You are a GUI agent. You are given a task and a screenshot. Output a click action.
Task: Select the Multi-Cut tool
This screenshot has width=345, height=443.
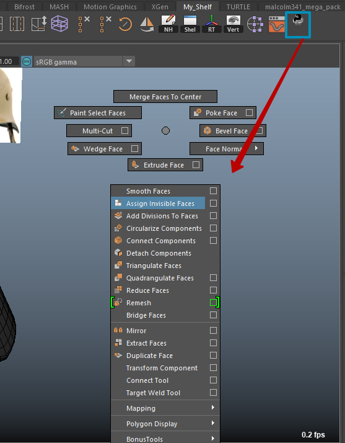(97, 131)
